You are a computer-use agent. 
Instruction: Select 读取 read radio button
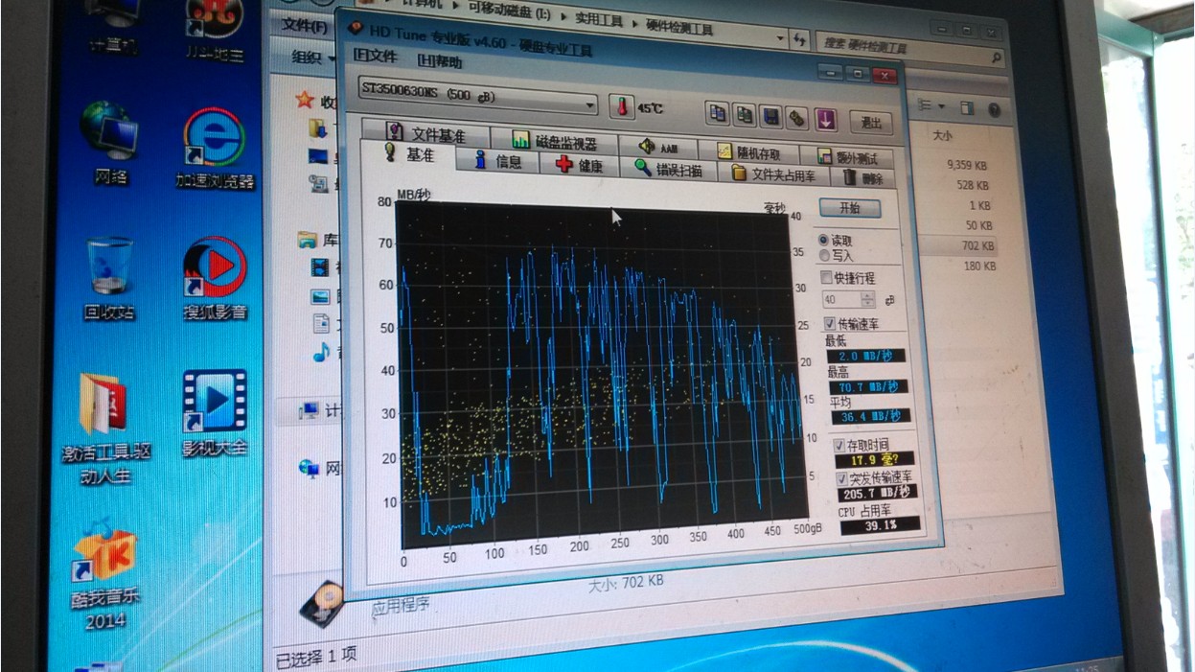pyautogui.click(x=823, y=239)
